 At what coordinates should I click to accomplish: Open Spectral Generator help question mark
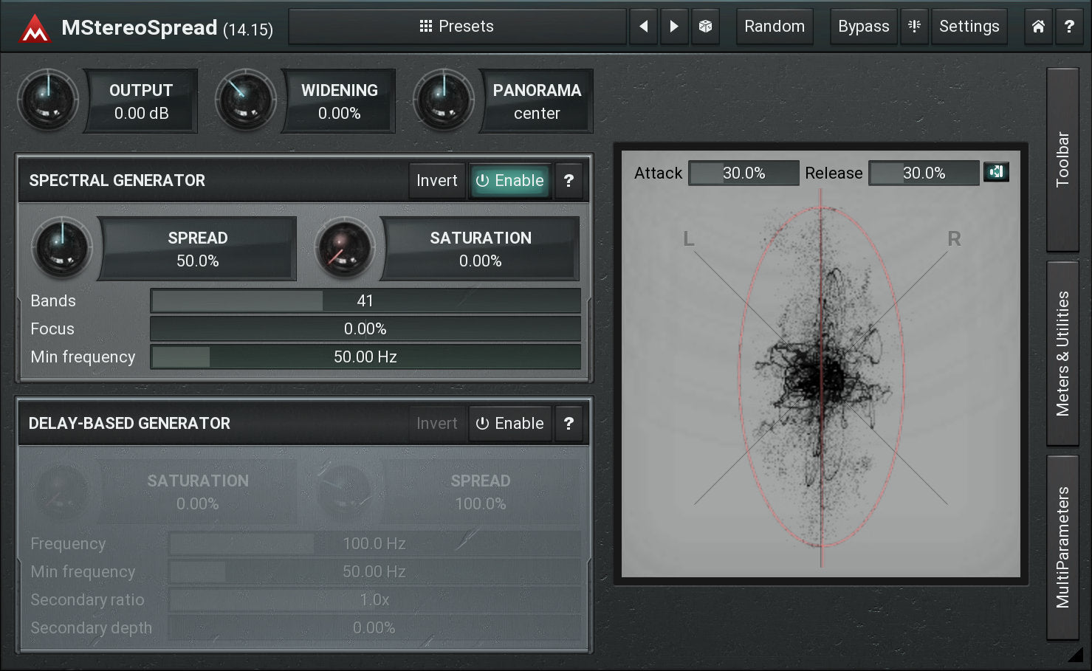click(569, 181)
